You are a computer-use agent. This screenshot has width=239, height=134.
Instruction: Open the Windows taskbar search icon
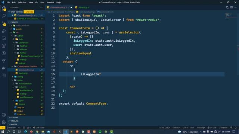[x=8, y=131]
